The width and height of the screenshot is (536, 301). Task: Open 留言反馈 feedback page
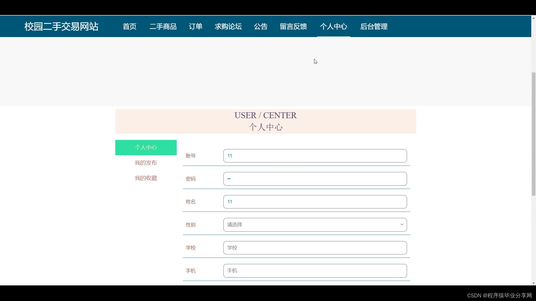tap(293, 26)
